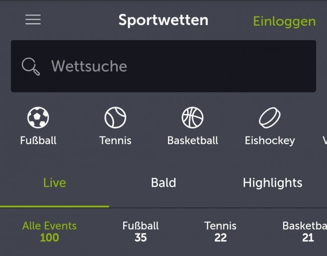Image resolution: width=327 pixels, height=256 pixels.
Task: Tap the partially visible sport after Eishockey
Action: click(x=324, y=140)
